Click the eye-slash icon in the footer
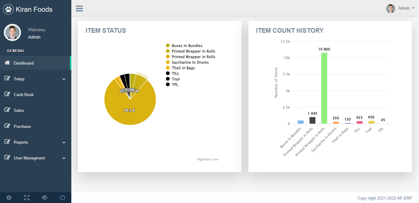 (x=44, y=197)
